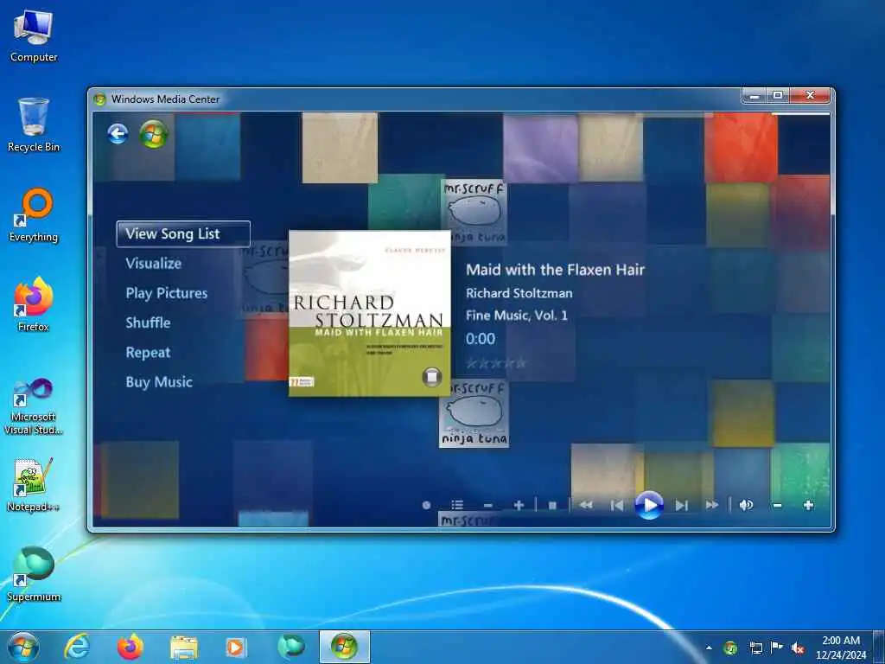
Task: Click artist name Richard Stoltzman
Action: (519, 293)
